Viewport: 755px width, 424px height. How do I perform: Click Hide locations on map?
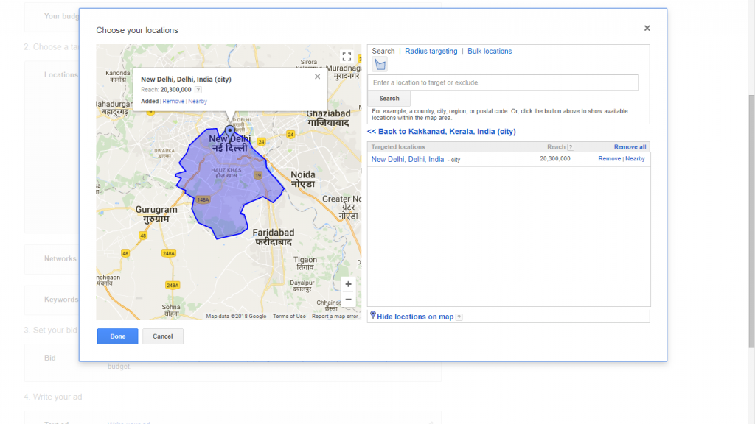[415, 317]
